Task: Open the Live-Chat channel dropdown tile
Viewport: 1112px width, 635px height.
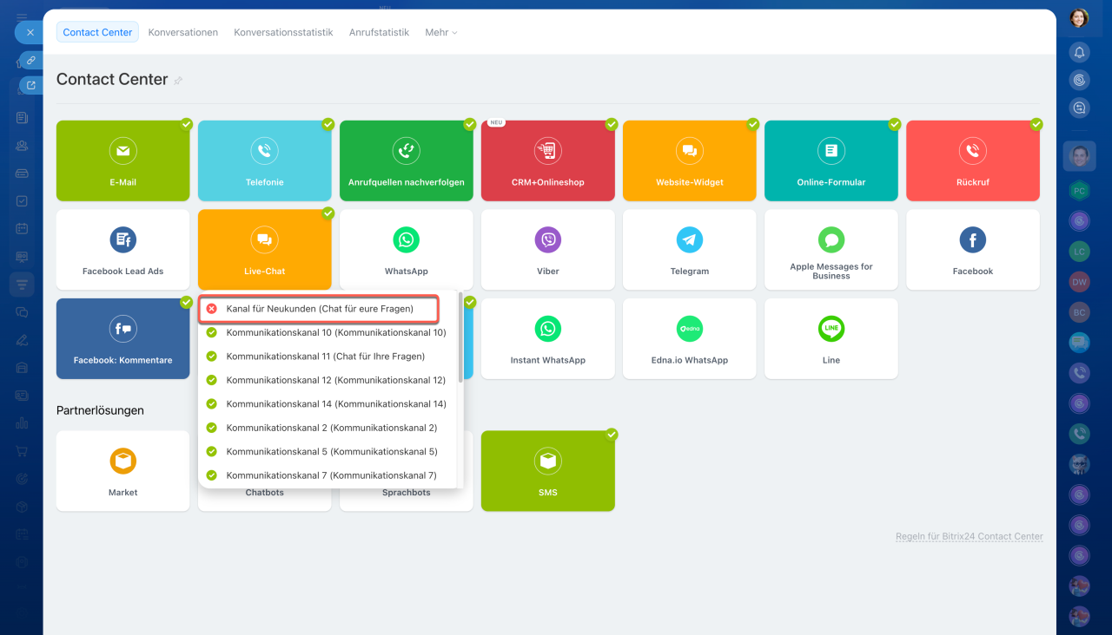Action: tap(264, 250)
